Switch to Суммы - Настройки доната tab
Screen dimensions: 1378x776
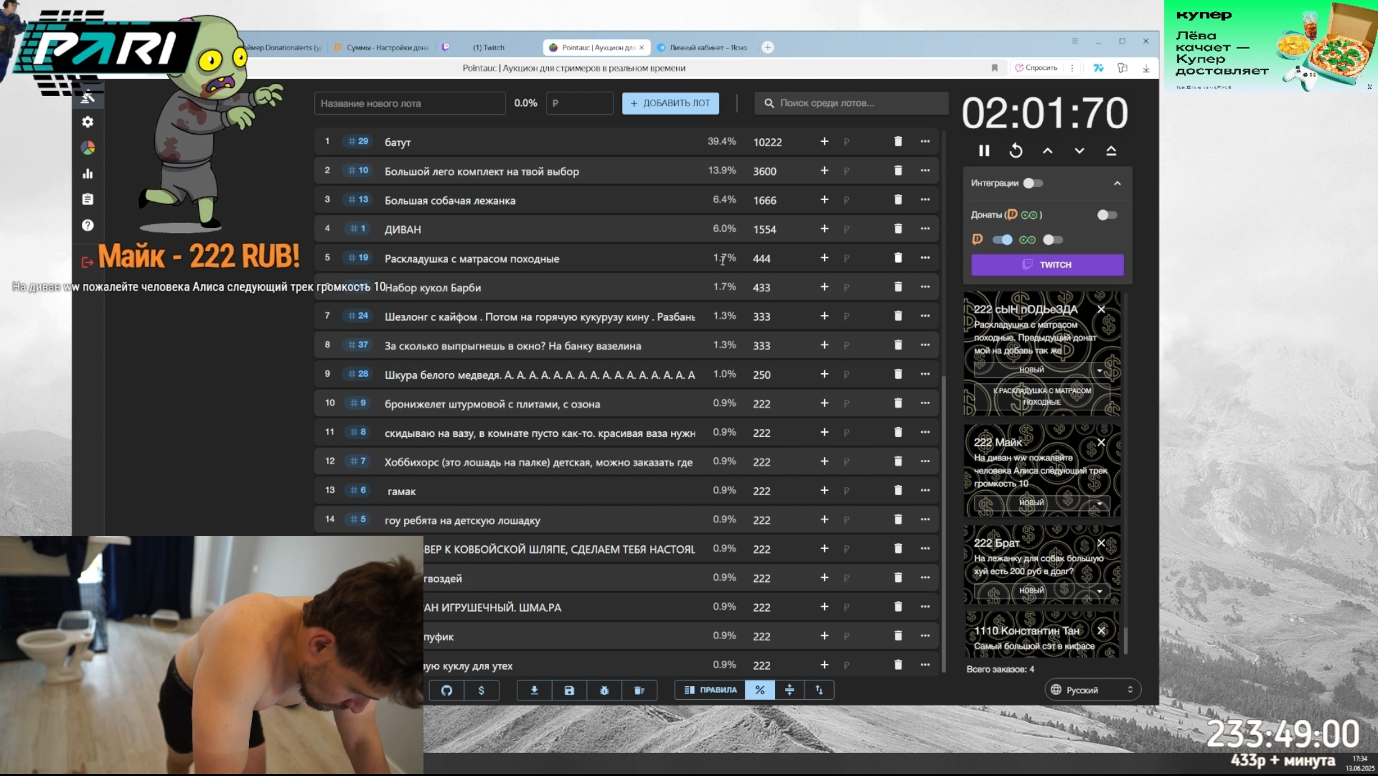pos(382,48)
